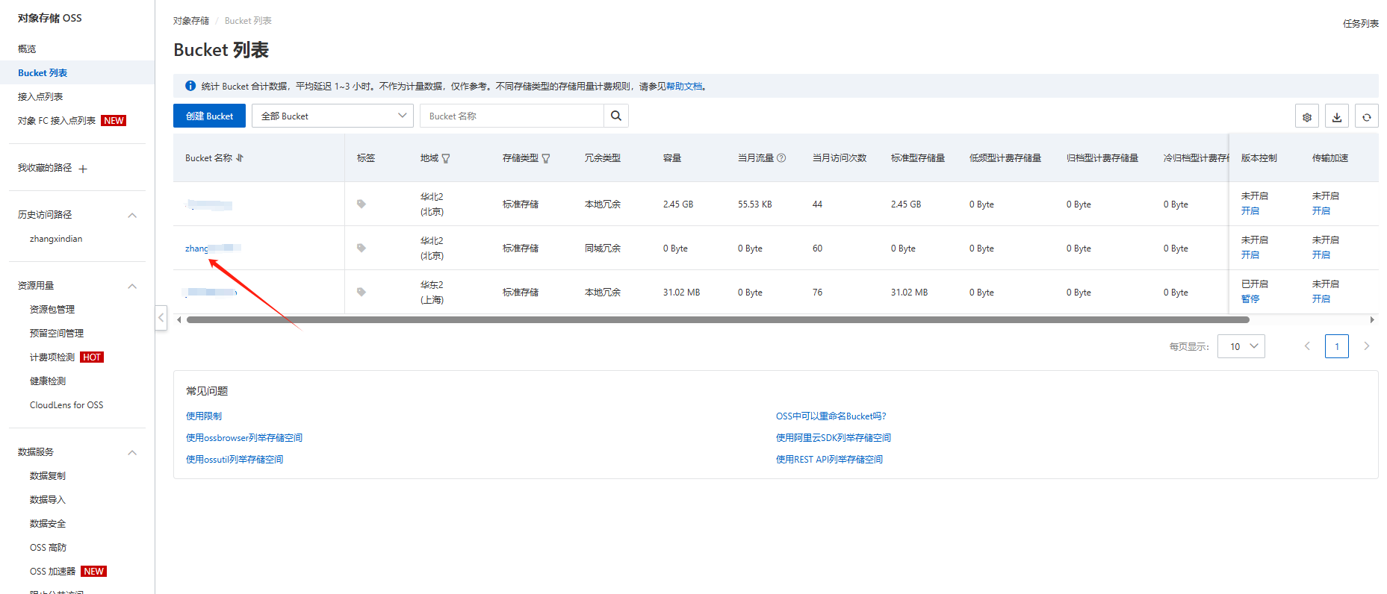Screen dimensions: 1387x594
Task: Click the search magnifier icon
Action: [x=615, y=116]
